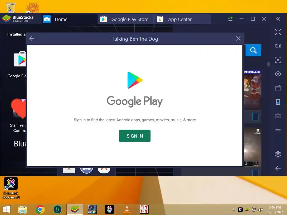Viewport: 287px width, 215px height.
Task: Close the Talking Ben the Dog dialog
Action: pyautogui.click(x=238, y=38)
